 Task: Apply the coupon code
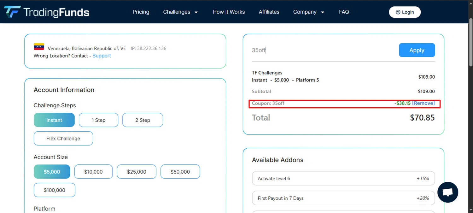pos(417,50)
